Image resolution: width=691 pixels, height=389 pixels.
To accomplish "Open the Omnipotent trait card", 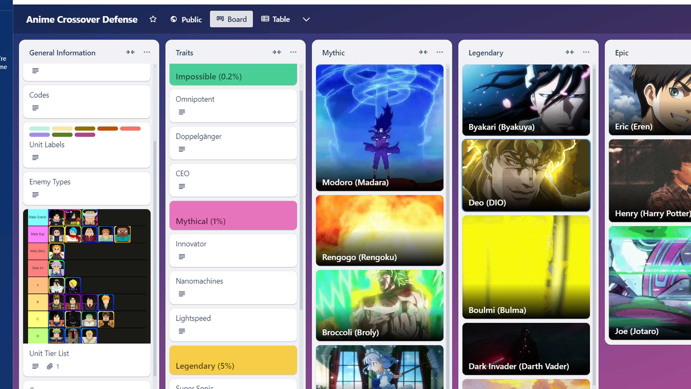I will tap(233, 106).
